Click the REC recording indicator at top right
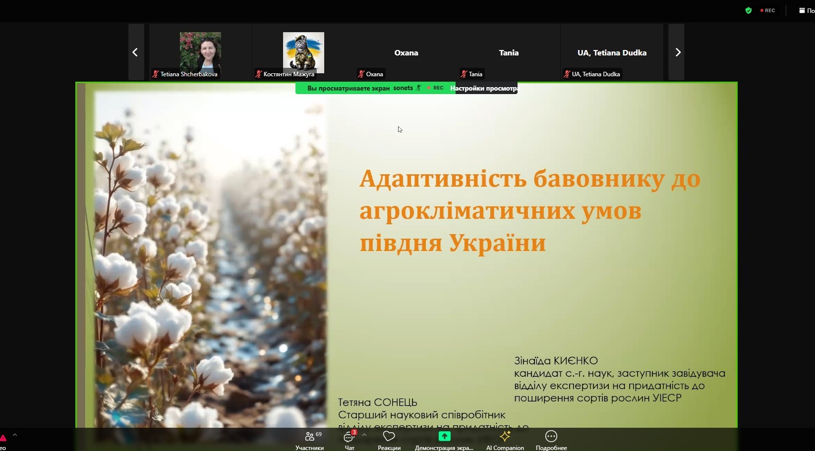Image resolution: width=815 pixels, height=451 pixels. click(768, 10)
